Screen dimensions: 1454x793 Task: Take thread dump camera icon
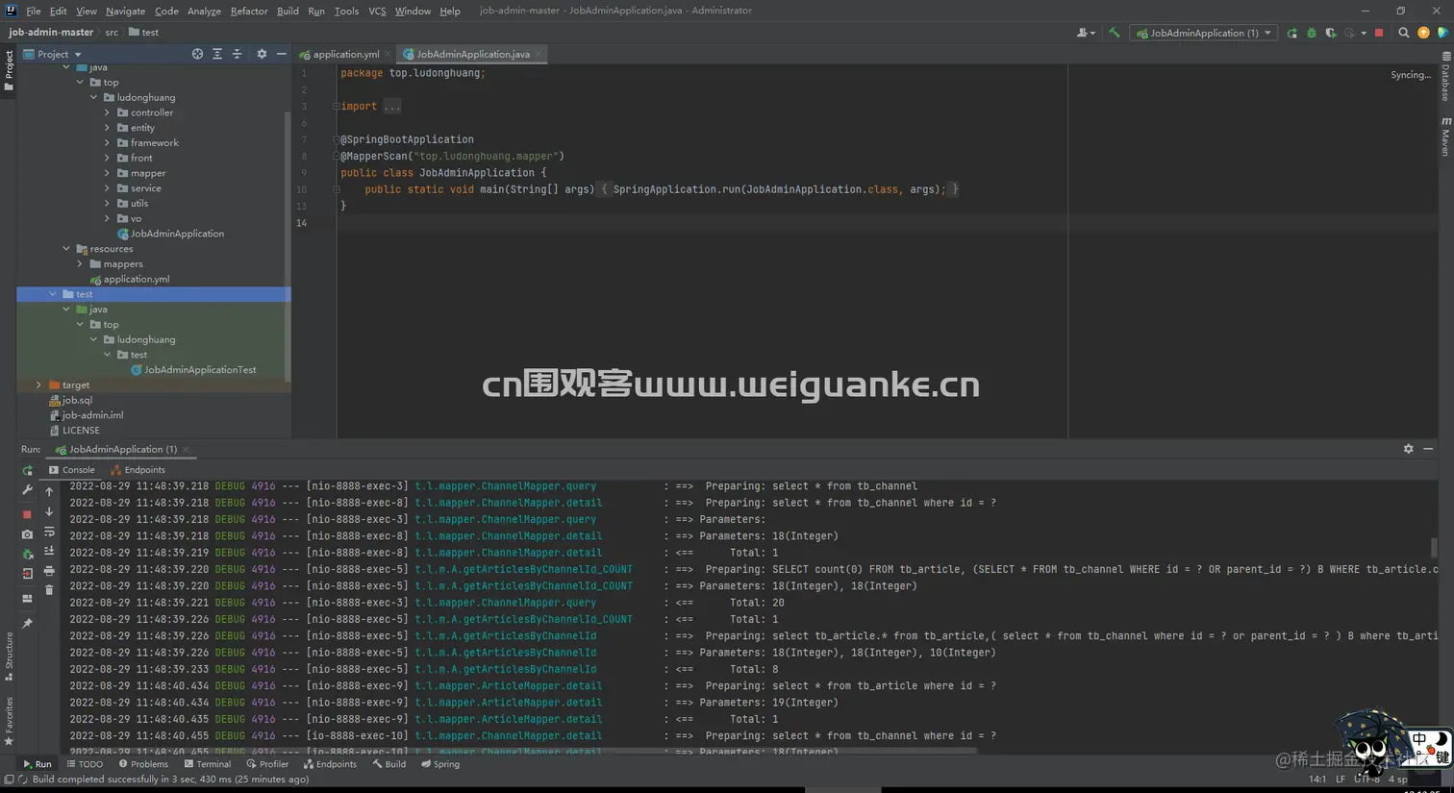point(28,534)
